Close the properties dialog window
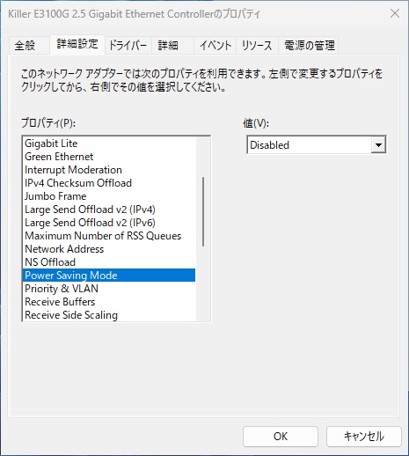Screen dimensions: 409x456 coord(395,13)
